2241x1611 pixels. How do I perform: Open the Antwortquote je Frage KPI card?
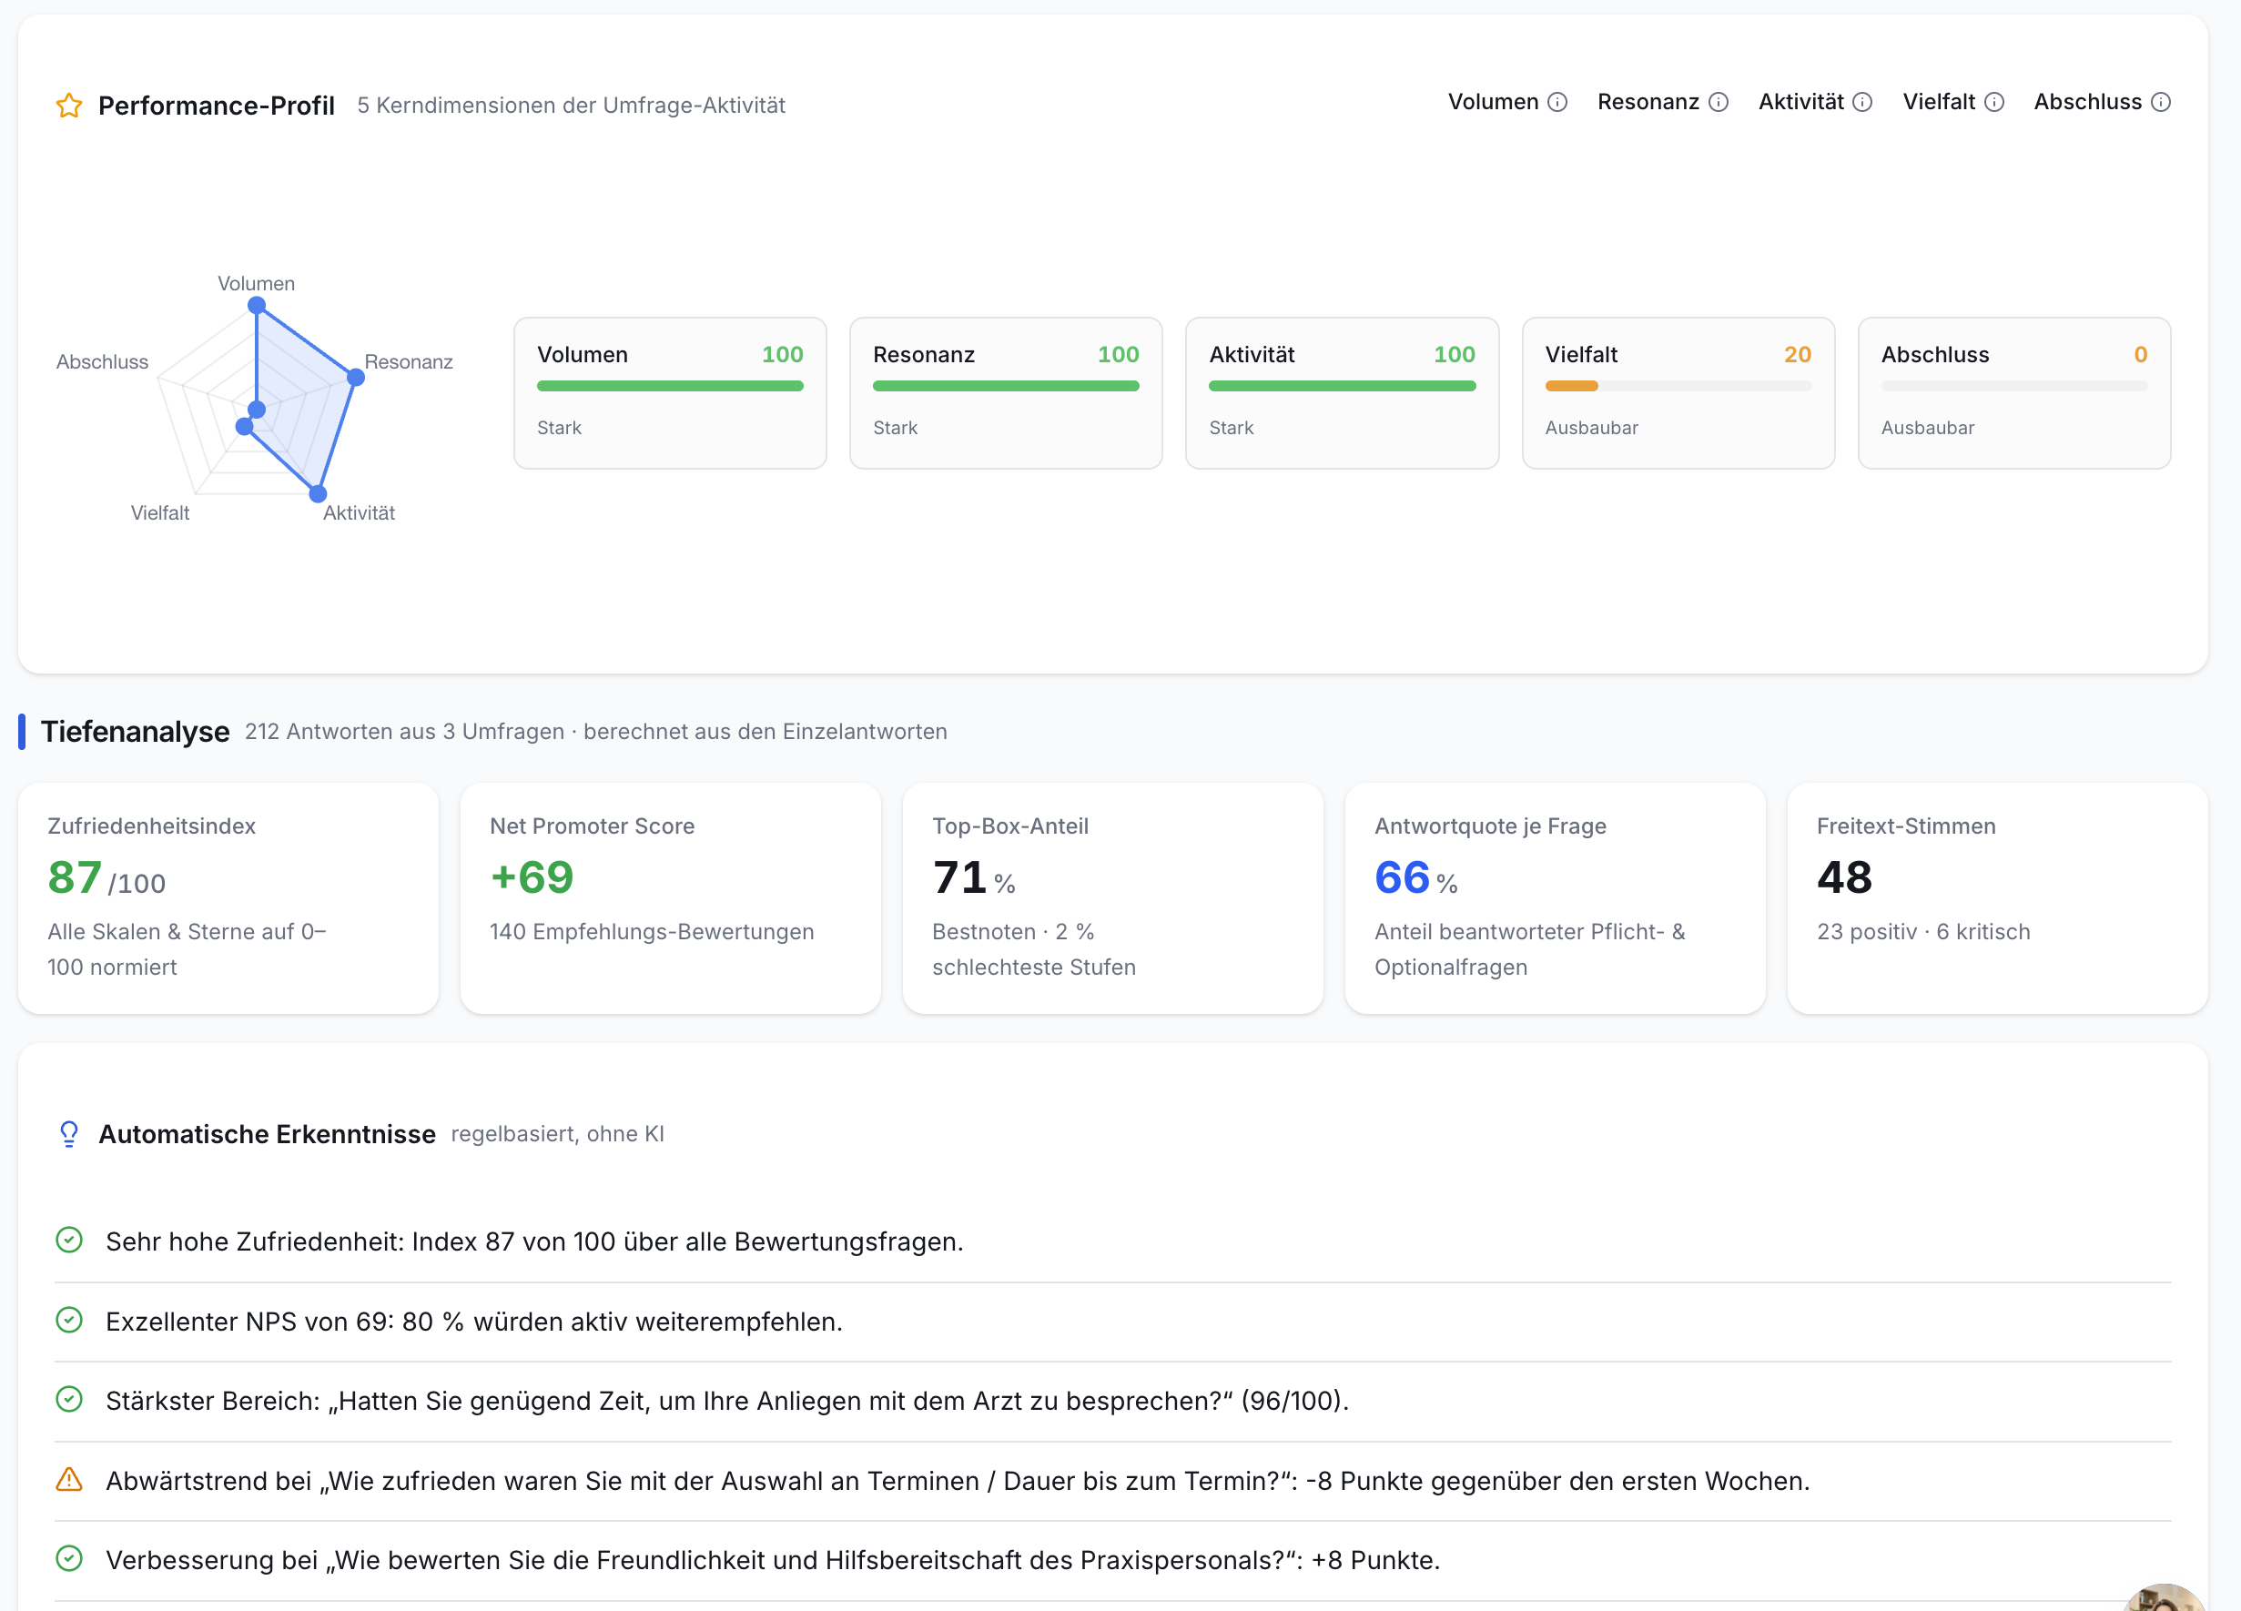point(1556,897)
